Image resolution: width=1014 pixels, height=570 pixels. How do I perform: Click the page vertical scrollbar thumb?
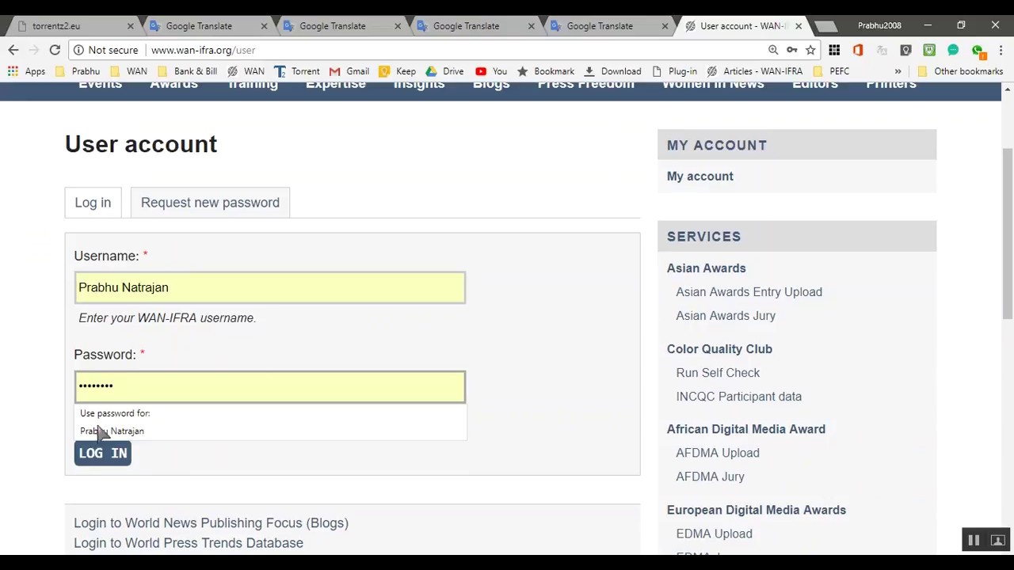click(x=1008, y=234)
